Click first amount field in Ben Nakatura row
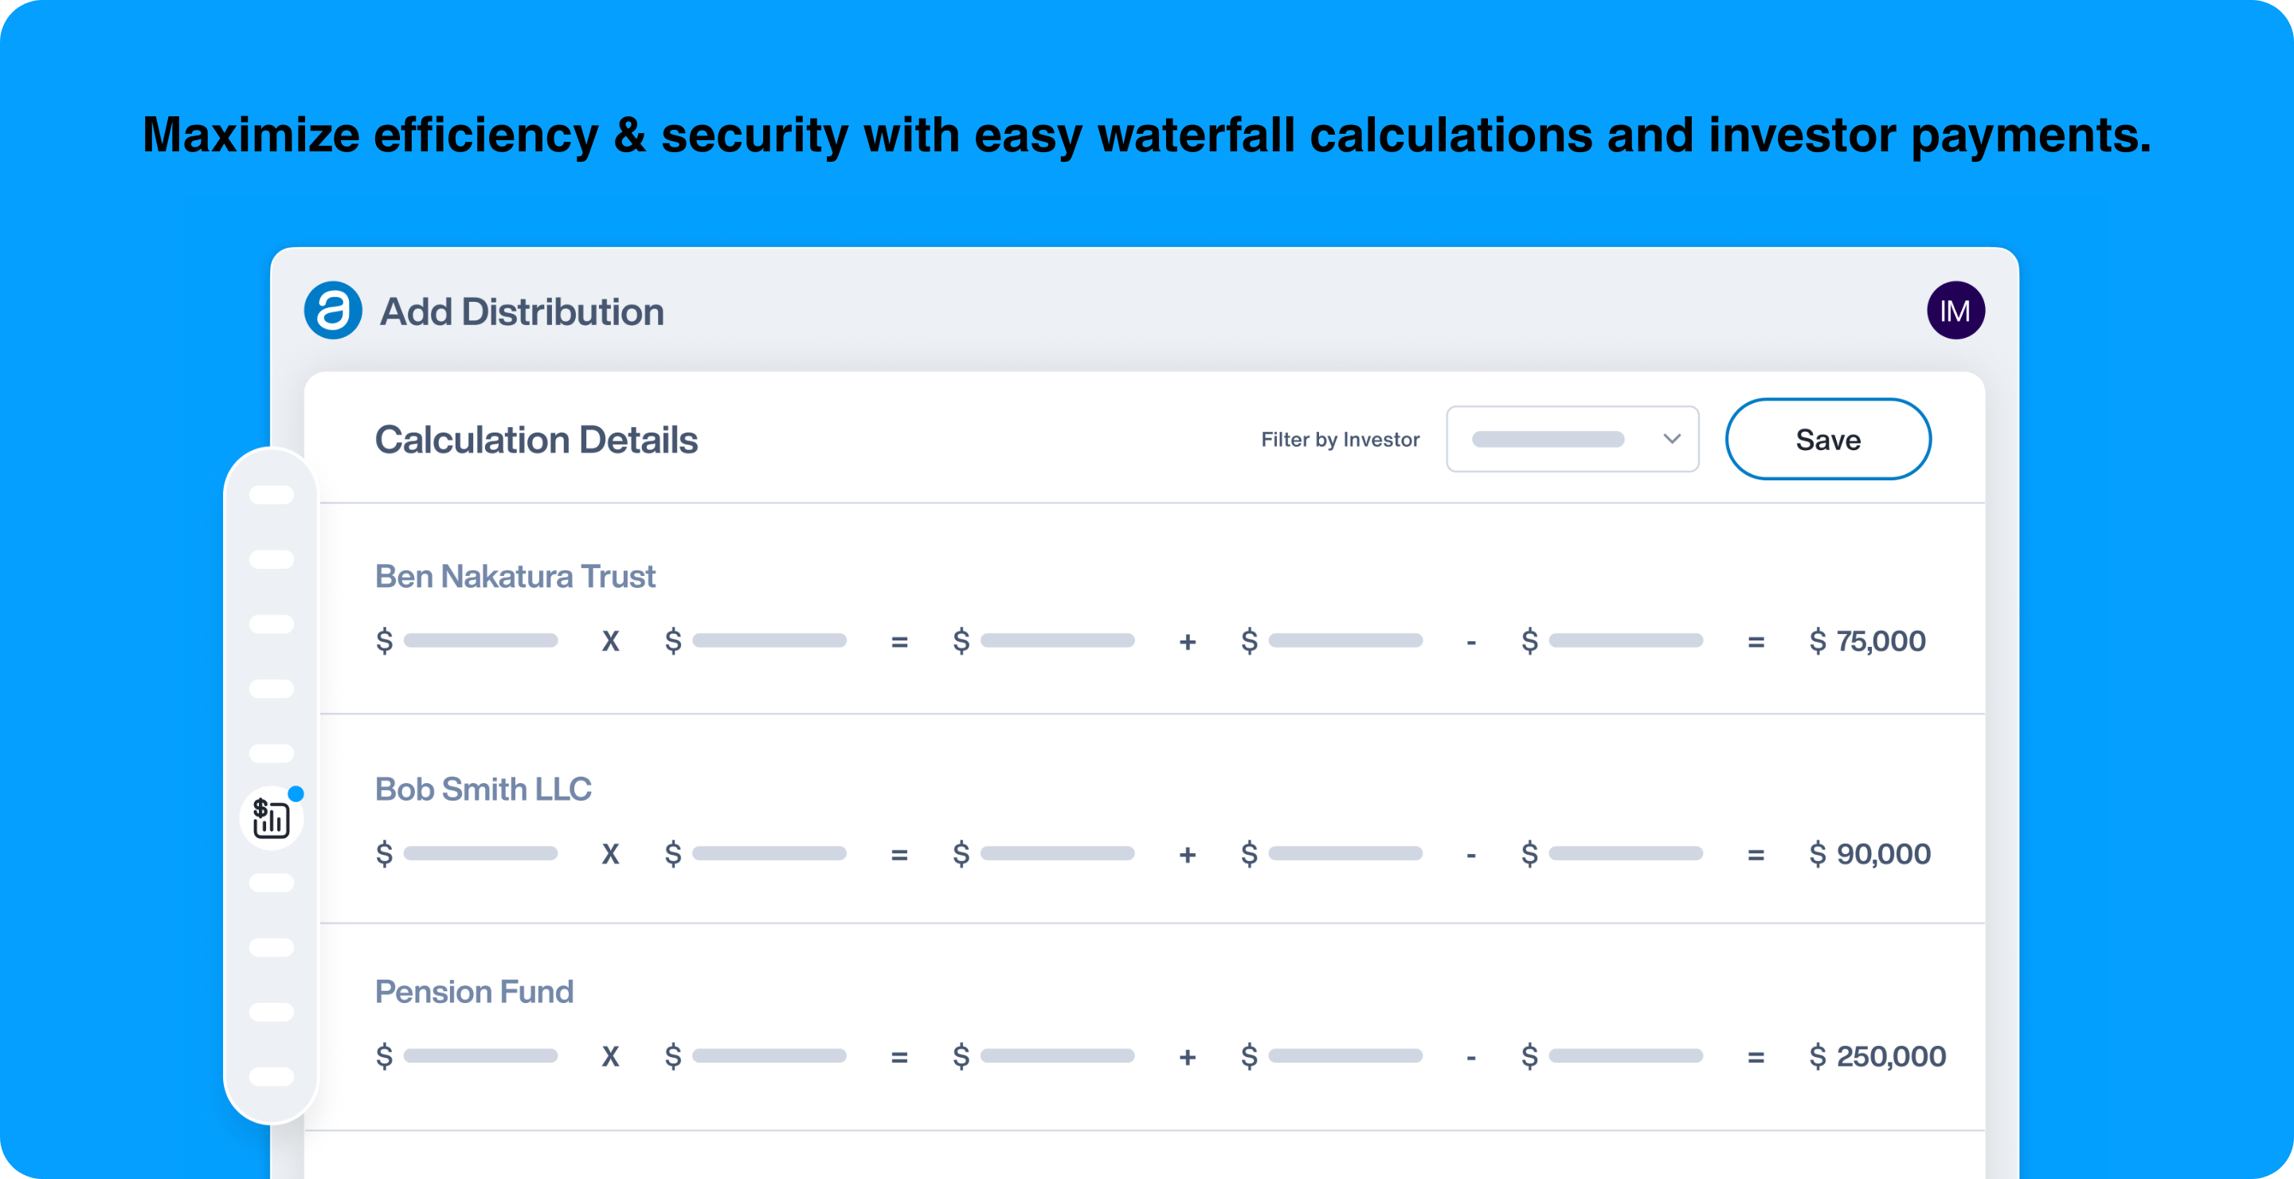The height and width of the screenshot is (1179, 2294). (x=480, y=641)
